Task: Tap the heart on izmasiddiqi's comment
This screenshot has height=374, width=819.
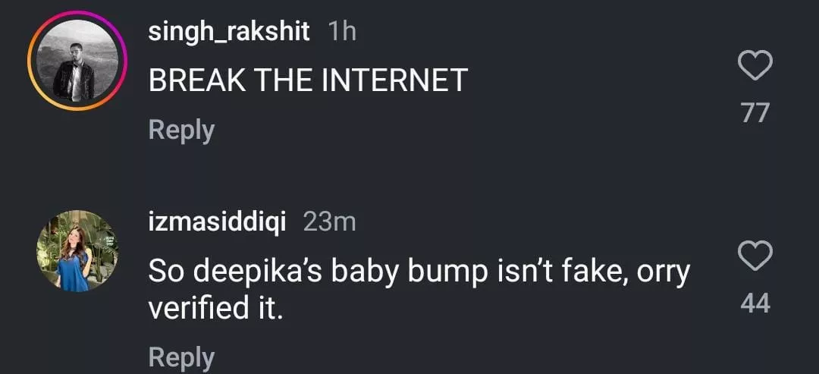Action: tap(755, 256)
